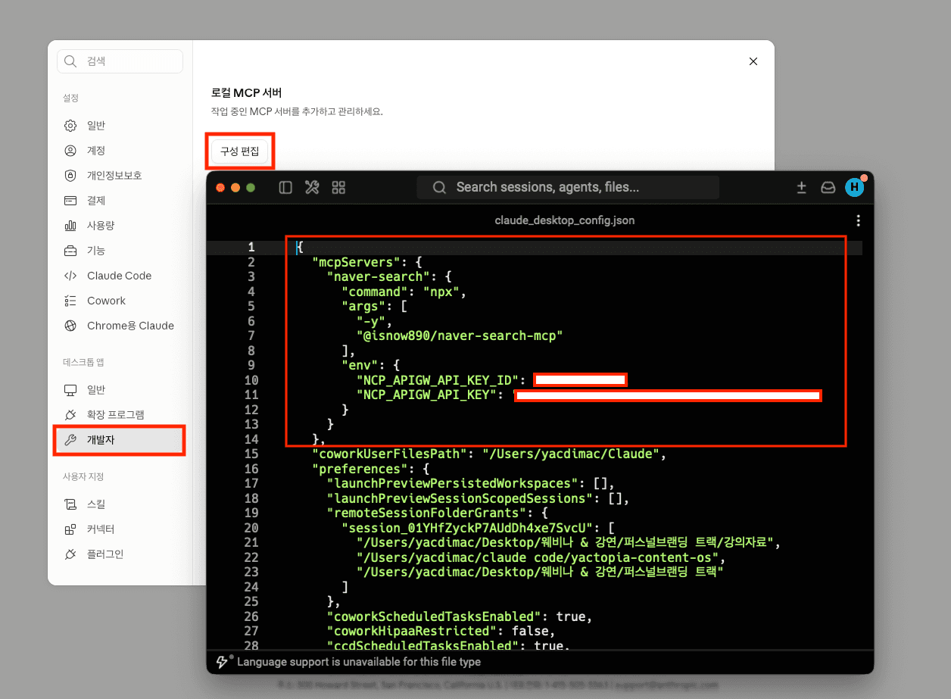Open 일반 under 설정 section

click(x=120, y=125)
